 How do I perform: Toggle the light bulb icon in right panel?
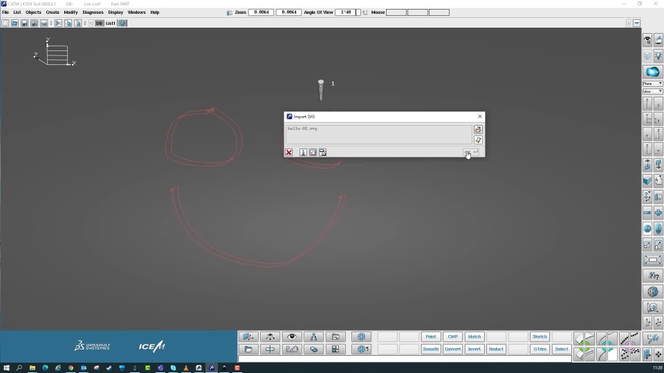658,56
